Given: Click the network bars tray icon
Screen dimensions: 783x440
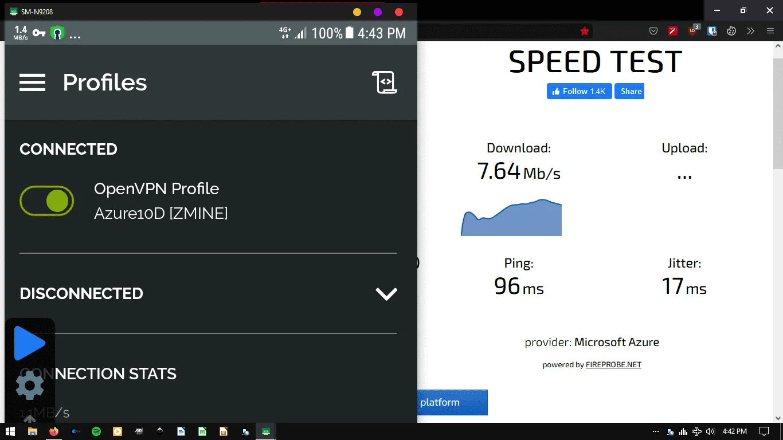Looking at the screenshot, I should [x=683, y=431].
